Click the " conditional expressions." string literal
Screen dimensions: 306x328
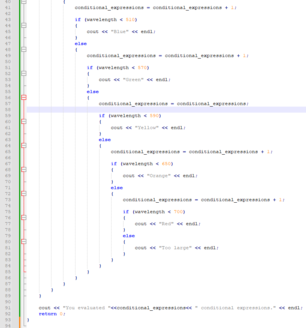coord(235,308)
